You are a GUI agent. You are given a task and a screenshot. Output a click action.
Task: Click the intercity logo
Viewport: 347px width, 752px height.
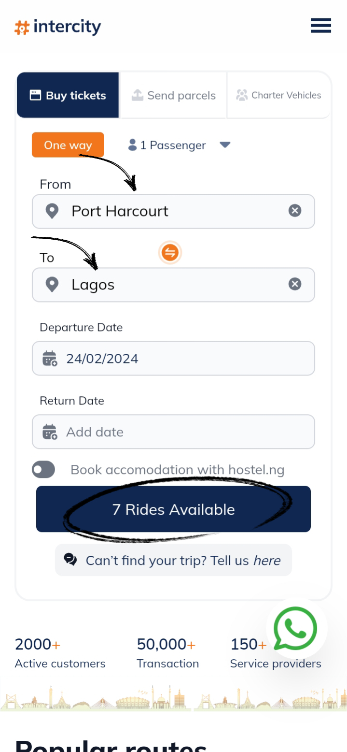pyautogui.click(x=58, y=27)
